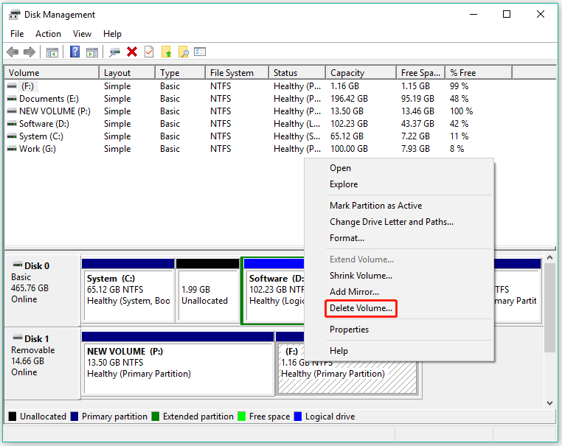The height and width of the screenshot is (446, 562).
Task: Pick Change Drive Letter and Paths...
Action: 391,222
